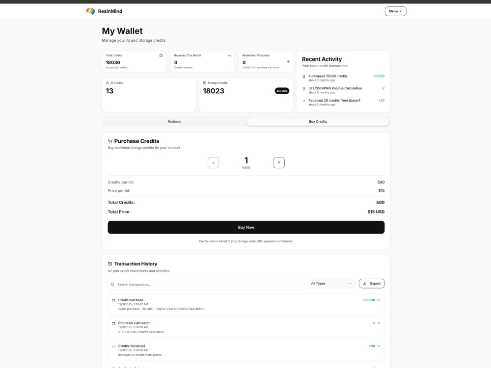Click the Buy Now button

(246, 227)
